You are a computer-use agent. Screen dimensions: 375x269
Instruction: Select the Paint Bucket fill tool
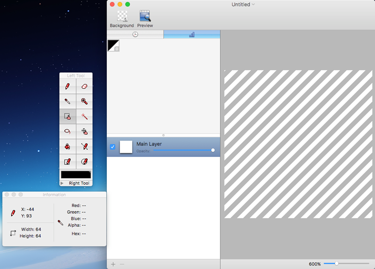[x=67, y=147]
